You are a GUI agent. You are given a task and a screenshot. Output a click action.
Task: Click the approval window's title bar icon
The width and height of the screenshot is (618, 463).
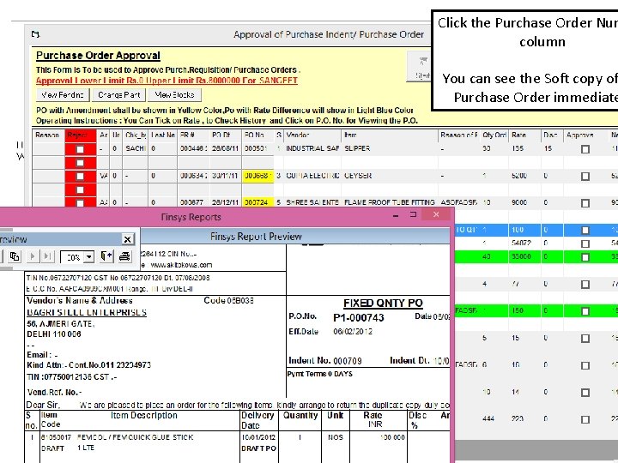click(35, 34)
